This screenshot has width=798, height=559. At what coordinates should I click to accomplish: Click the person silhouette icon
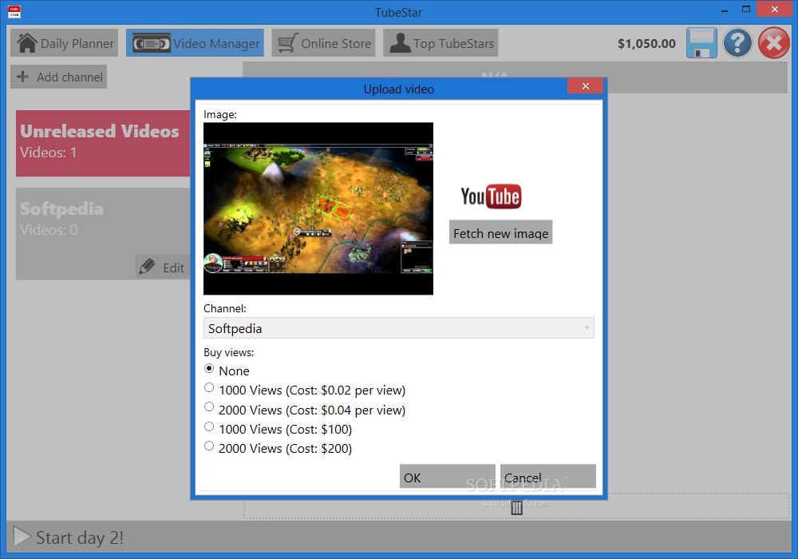pyautogui.click(x=400, y=43)
